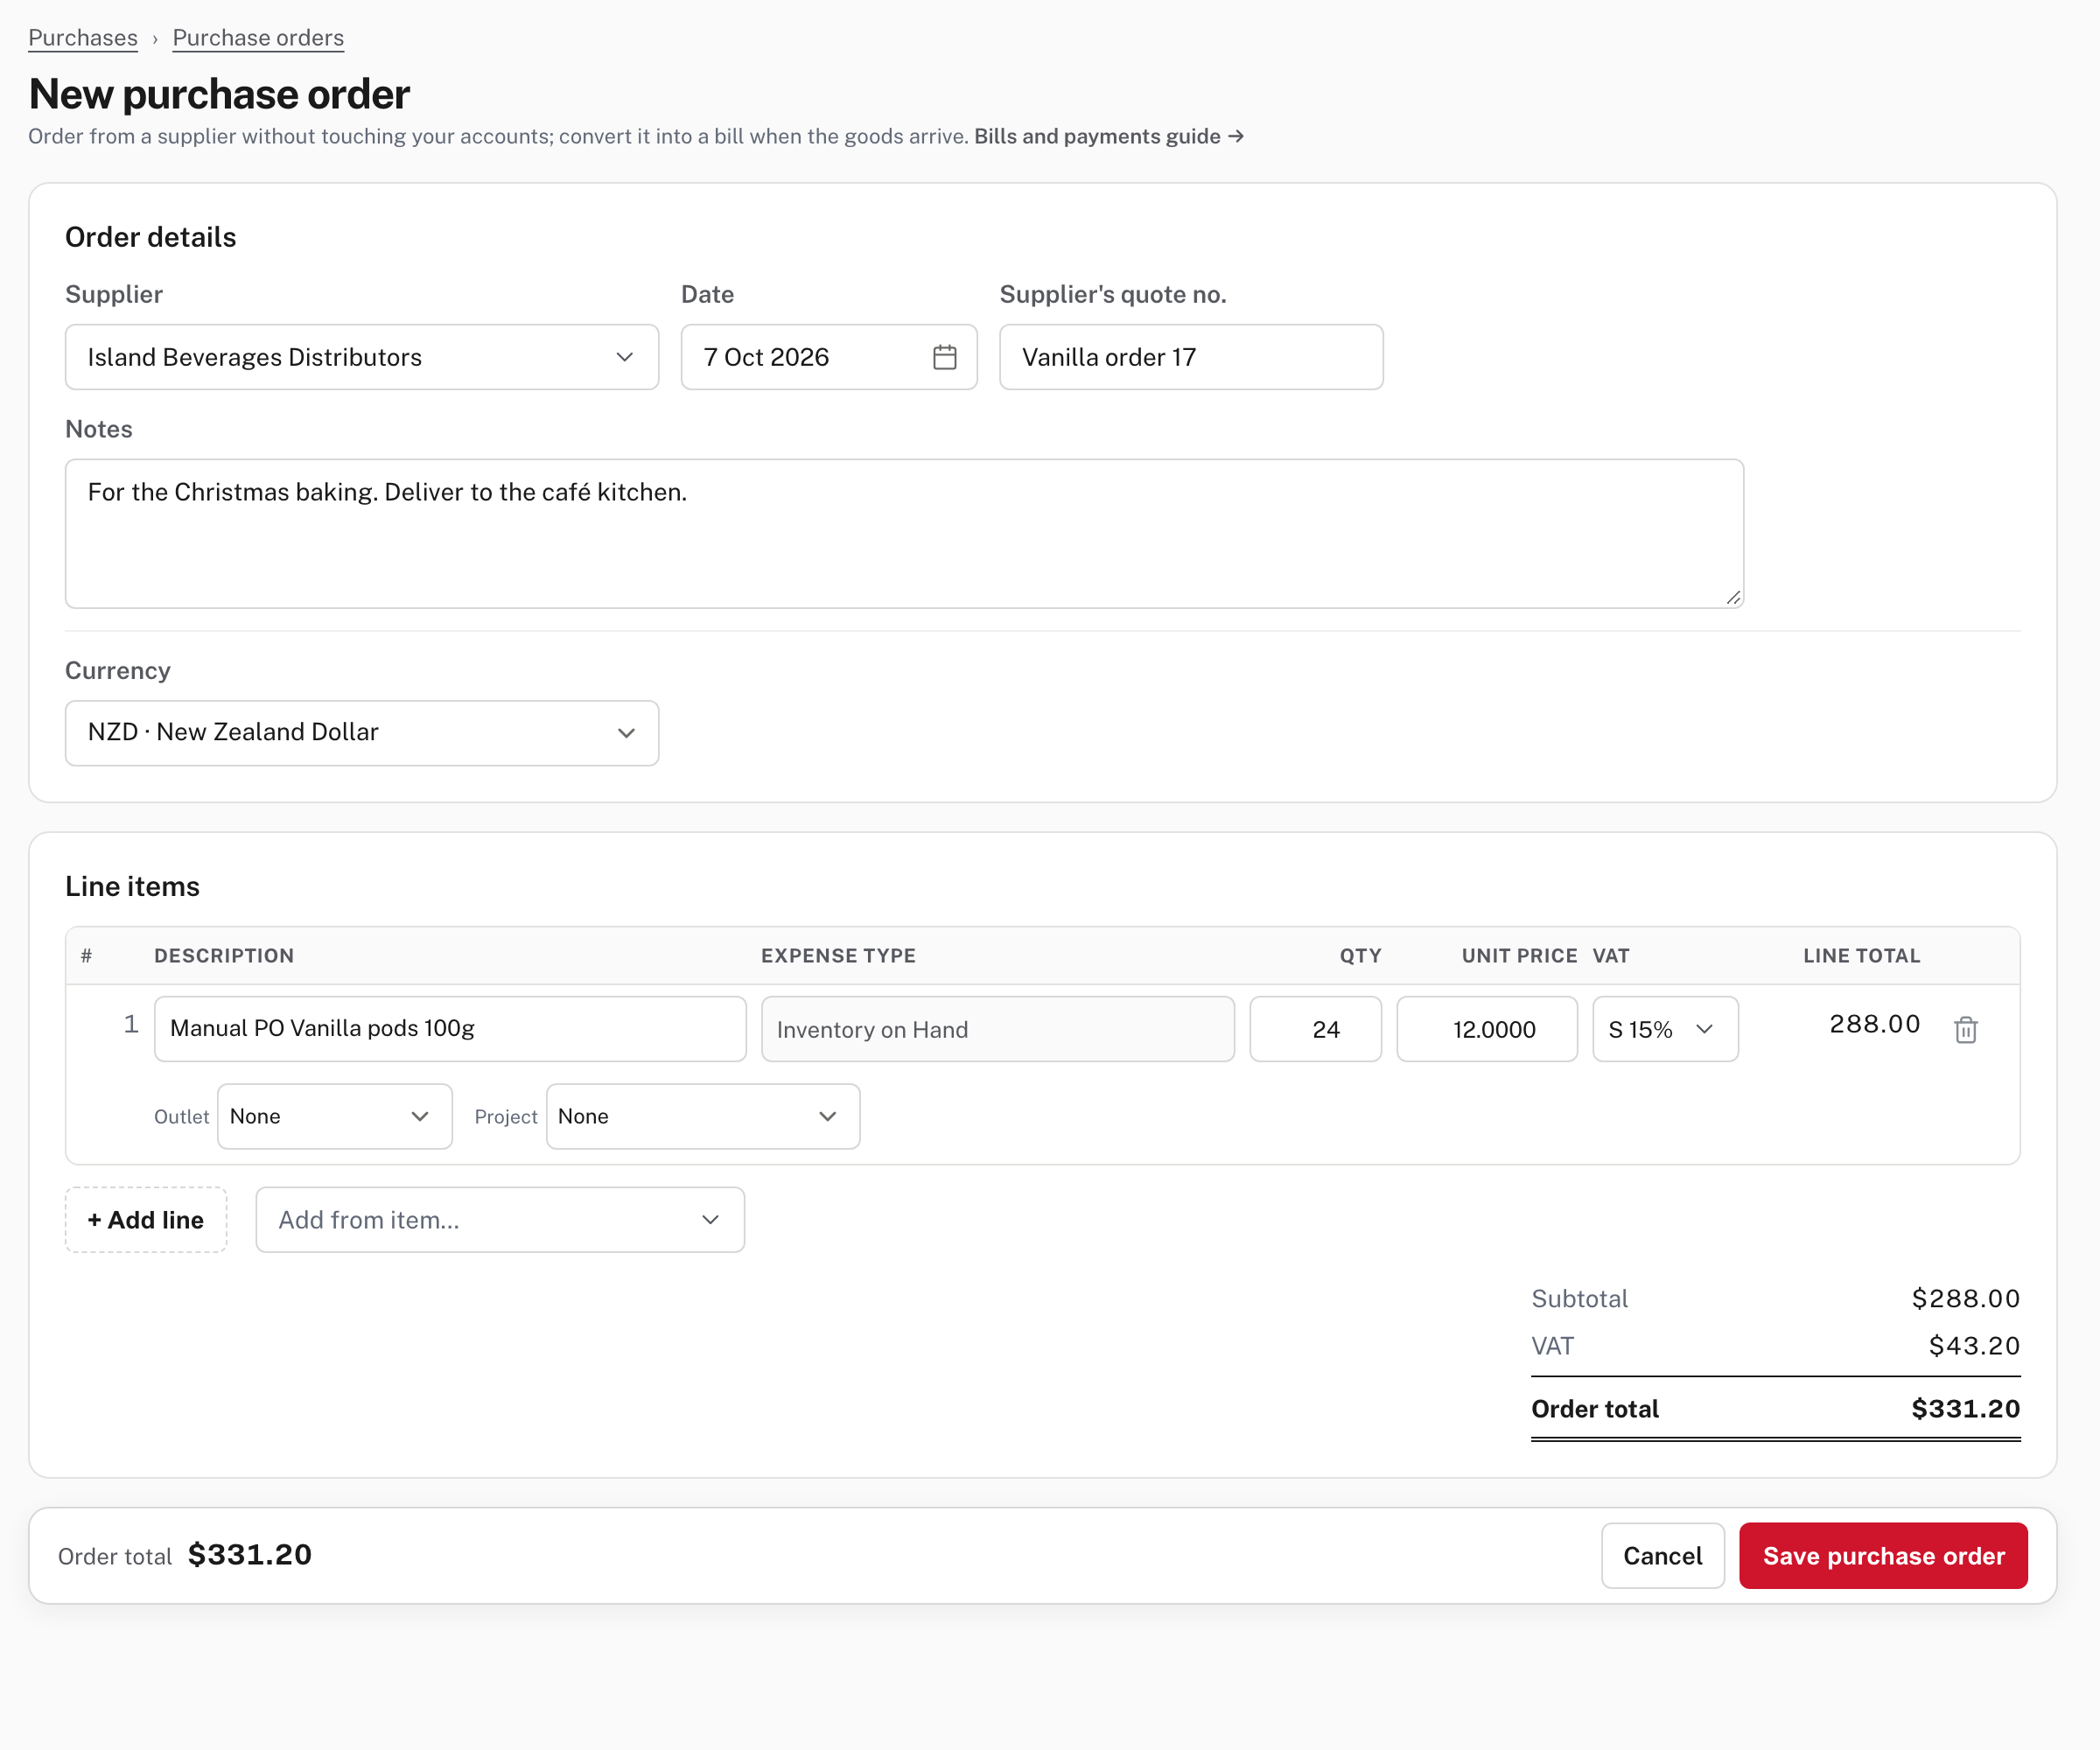Focus the Supplier's quote no. field
The image size is (2100, 1750).
(x=1191, y=357)
